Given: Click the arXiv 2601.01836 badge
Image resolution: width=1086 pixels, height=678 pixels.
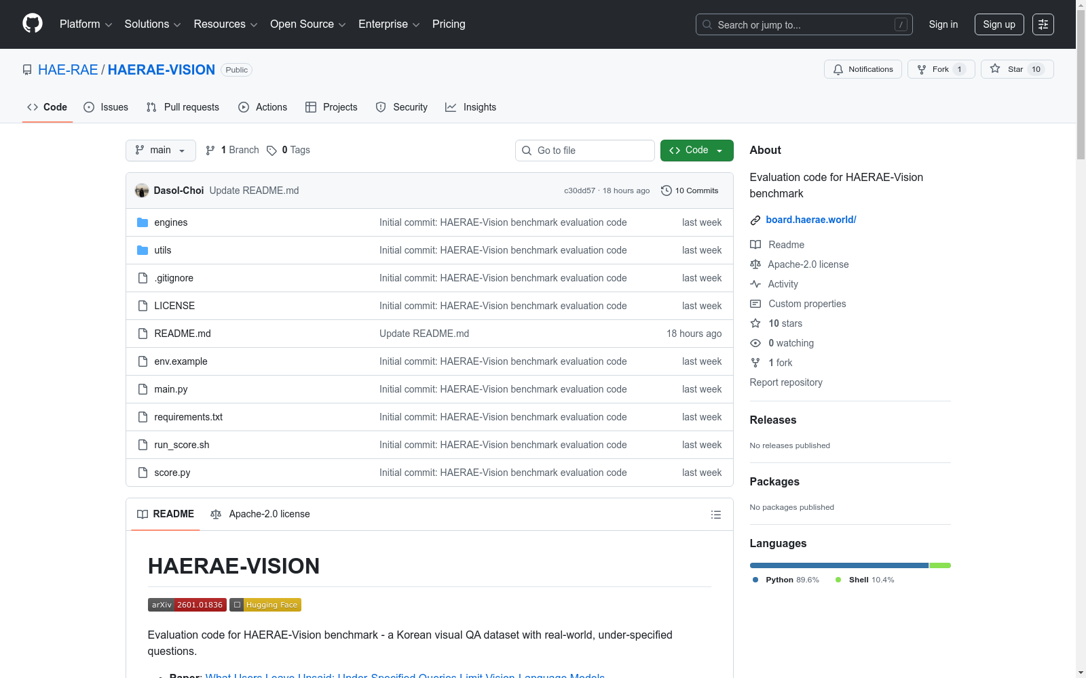Looking at the screenshot, I should coord(187,605).
